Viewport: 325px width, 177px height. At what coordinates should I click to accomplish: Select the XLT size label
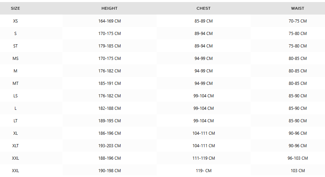coord(15,146)
